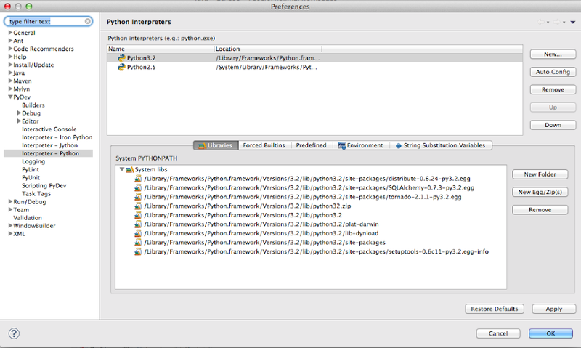This screenshot has width=581, height=348.
Task: Click the python32.zip library icon
Action: pyautogui.click(x=138, y=206)
